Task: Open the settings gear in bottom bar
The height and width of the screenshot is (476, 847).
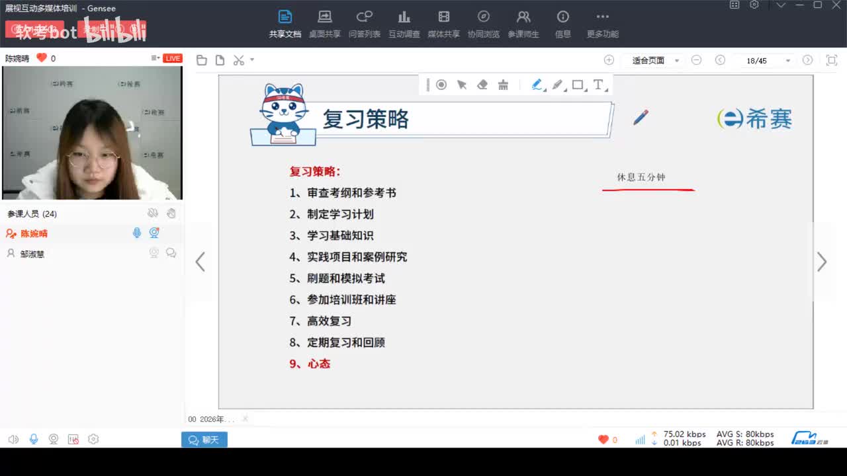Action: point(93,439)
